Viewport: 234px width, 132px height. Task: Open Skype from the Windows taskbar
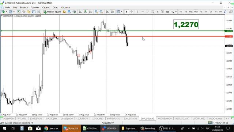click(71, 128)
